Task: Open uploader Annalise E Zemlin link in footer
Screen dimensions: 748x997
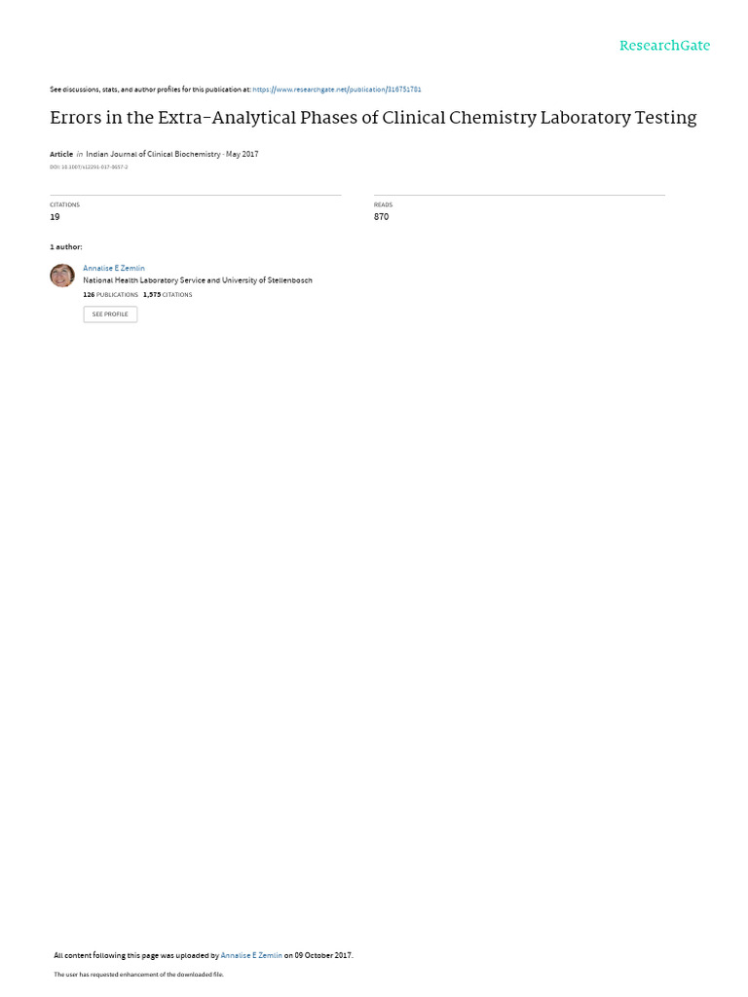Action: pos(251,956)
